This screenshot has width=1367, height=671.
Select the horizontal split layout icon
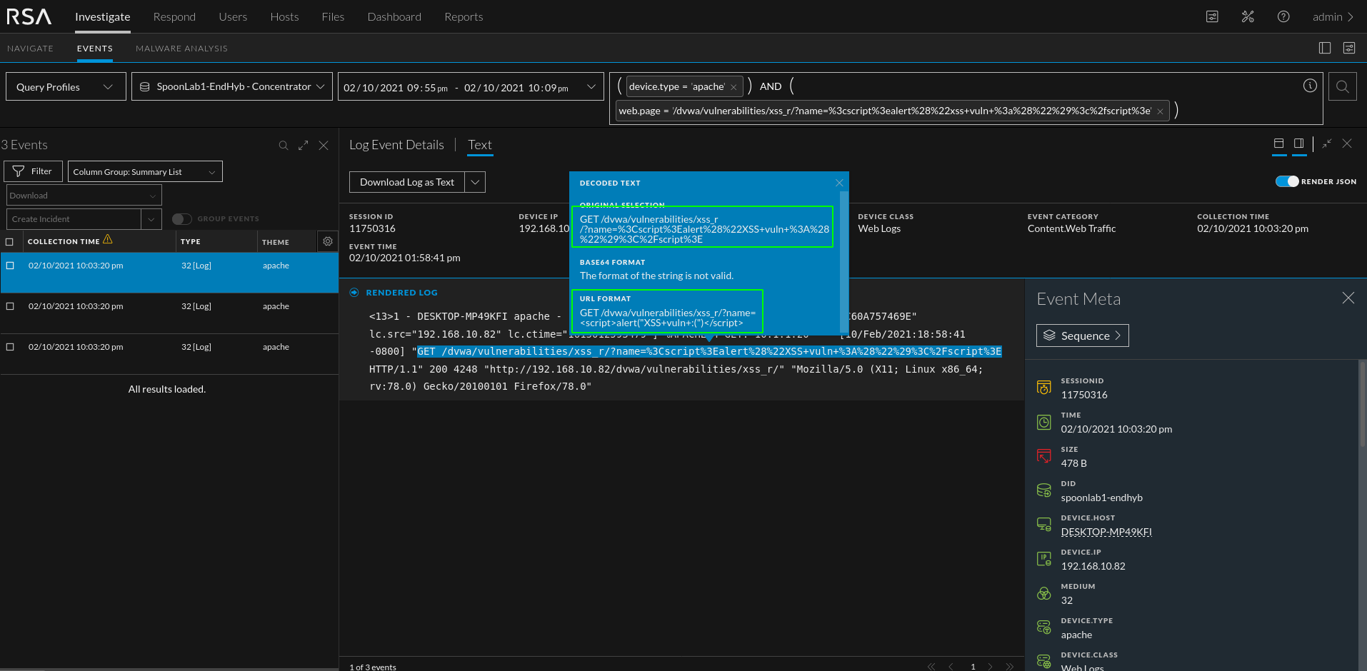(1279, 143)
